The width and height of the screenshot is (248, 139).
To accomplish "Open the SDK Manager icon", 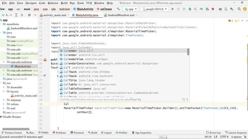I will pyautogui.click(x=232, y=9).
